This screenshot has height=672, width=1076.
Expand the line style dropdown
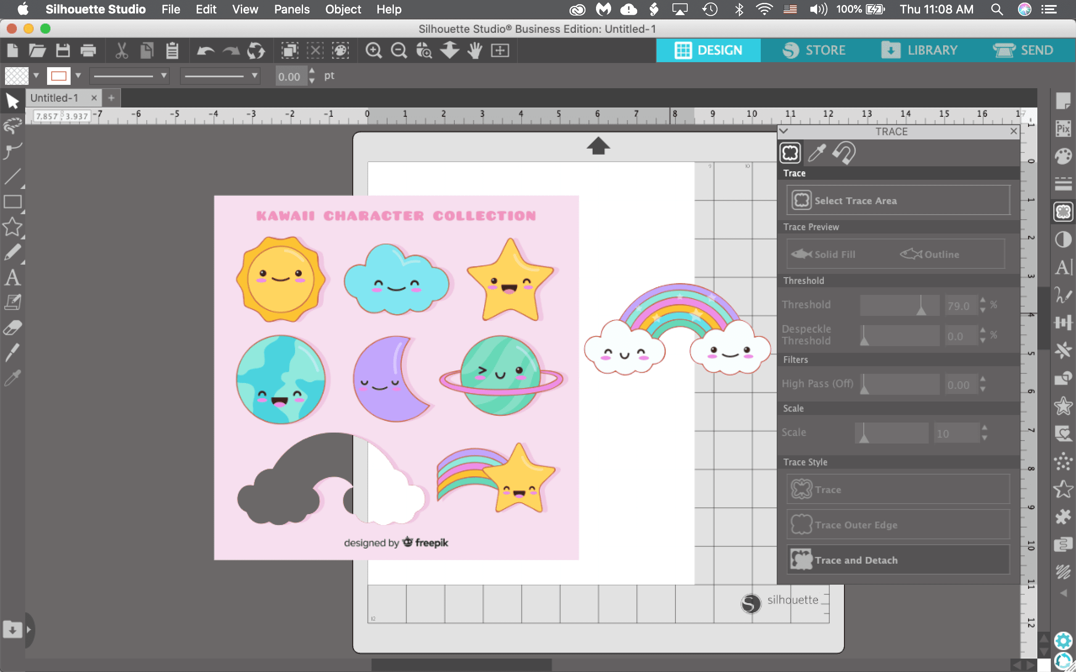pyautogui.click(x=164, y=76)
